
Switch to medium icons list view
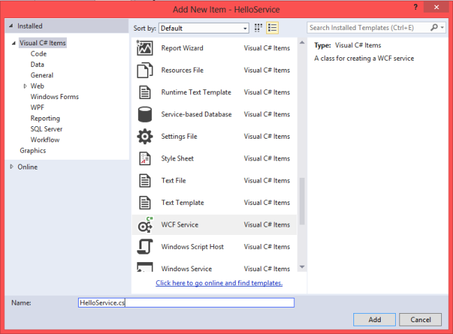point(272,28)
